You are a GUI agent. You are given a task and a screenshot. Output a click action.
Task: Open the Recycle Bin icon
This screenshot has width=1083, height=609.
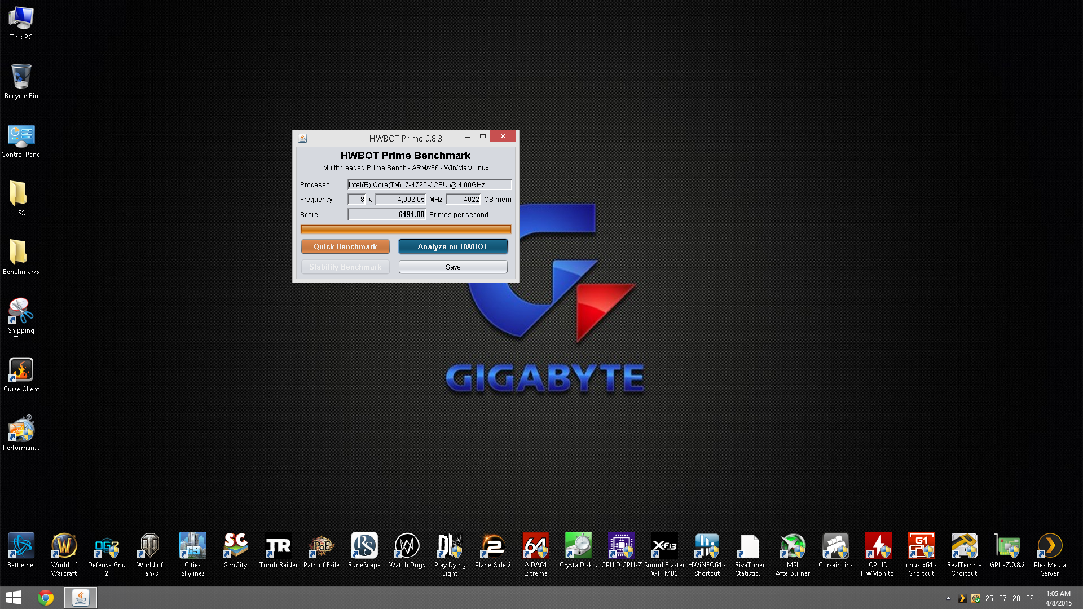[x=21, y=82]
